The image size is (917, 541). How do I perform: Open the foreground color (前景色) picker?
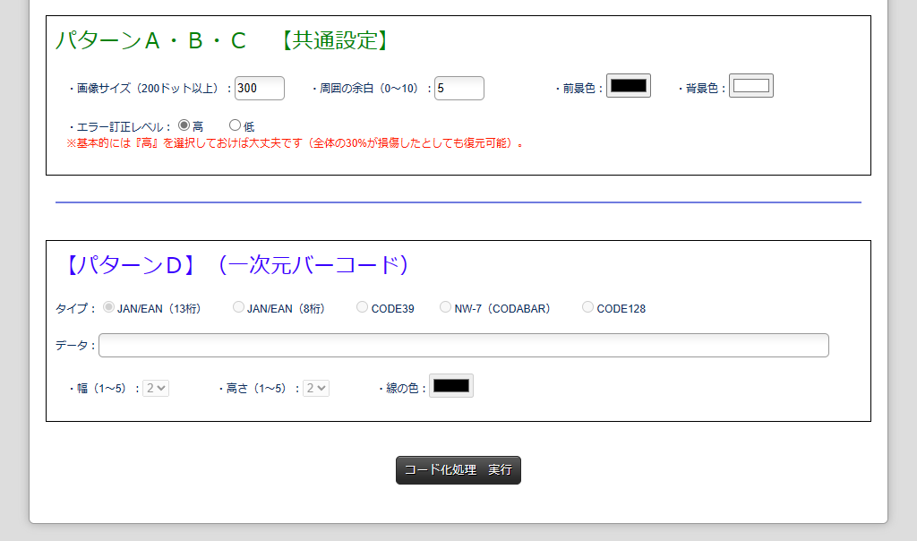pos(628,86)
